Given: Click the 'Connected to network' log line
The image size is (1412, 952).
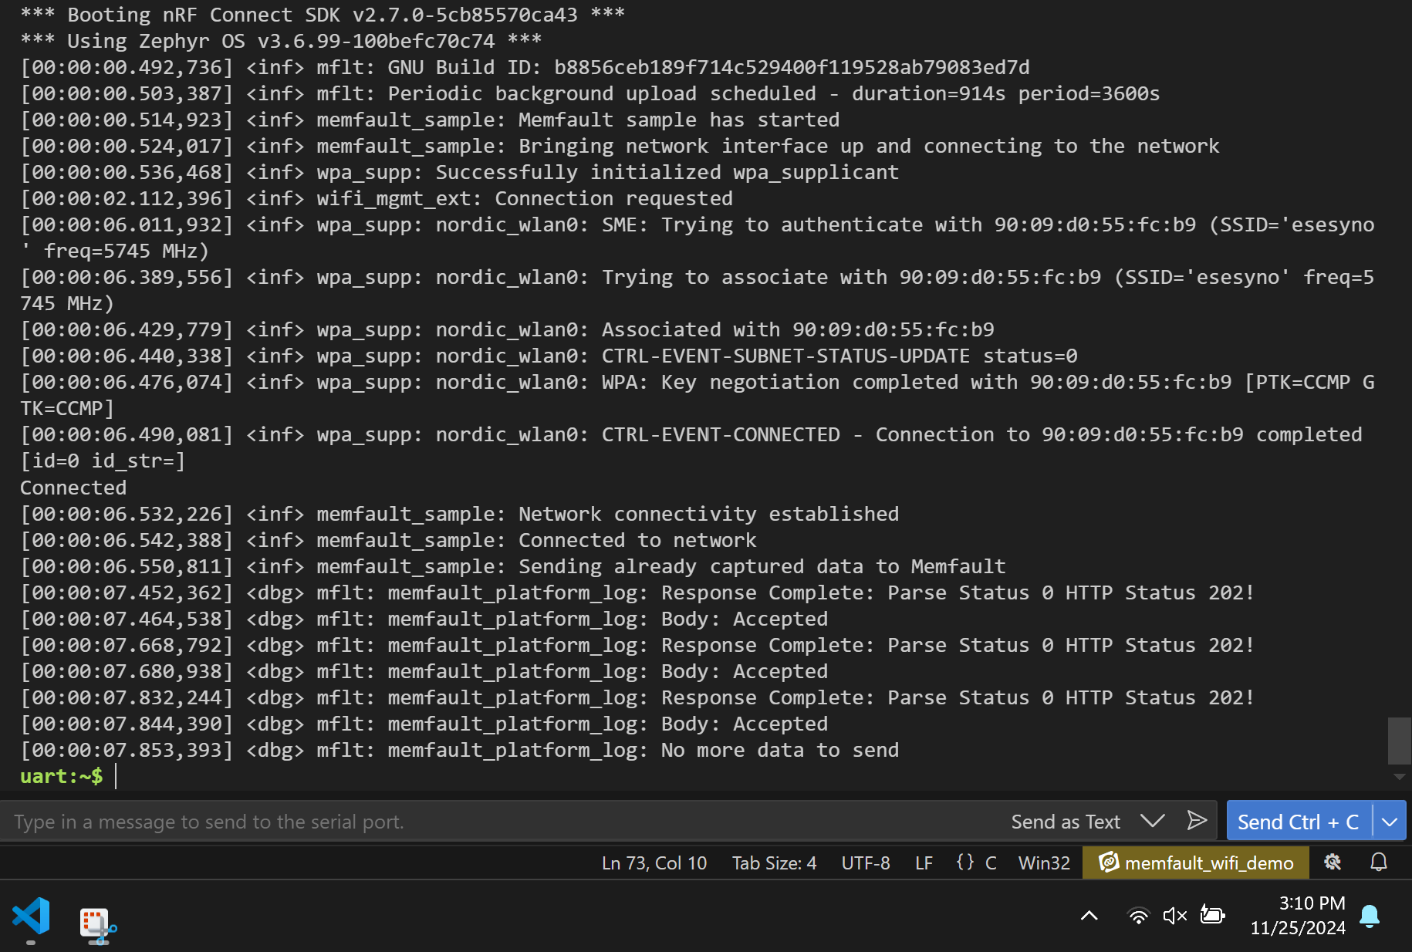Looking at the screenshot, I should coord(388,540).
